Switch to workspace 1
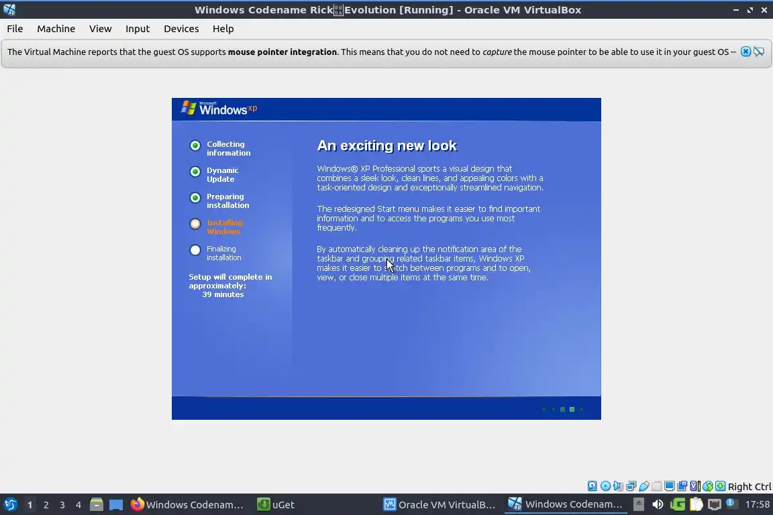773x515 pixels. pyautogui.click(x=30, y=505)
